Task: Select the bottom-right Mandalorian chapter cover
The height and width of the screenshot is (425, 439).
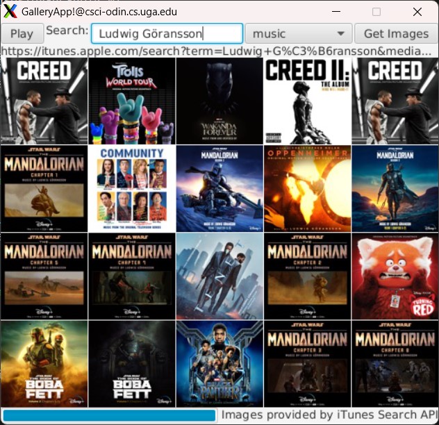Action: tap(395, 364)
